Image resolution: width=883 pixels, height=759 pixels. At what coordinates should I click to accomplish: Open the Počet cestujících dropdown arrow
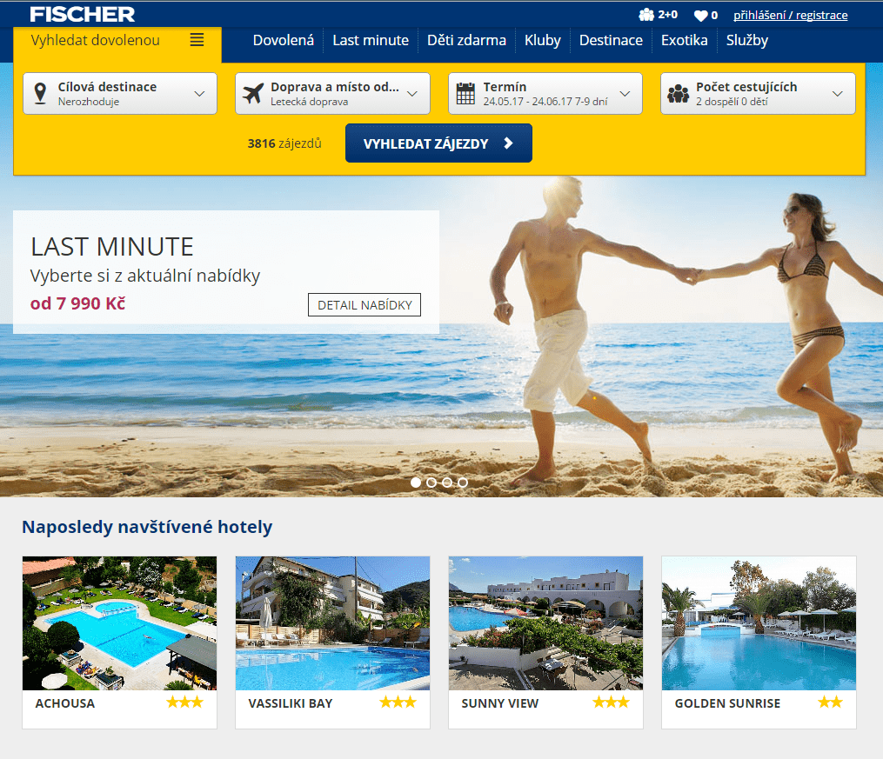(x=838, y=94)
